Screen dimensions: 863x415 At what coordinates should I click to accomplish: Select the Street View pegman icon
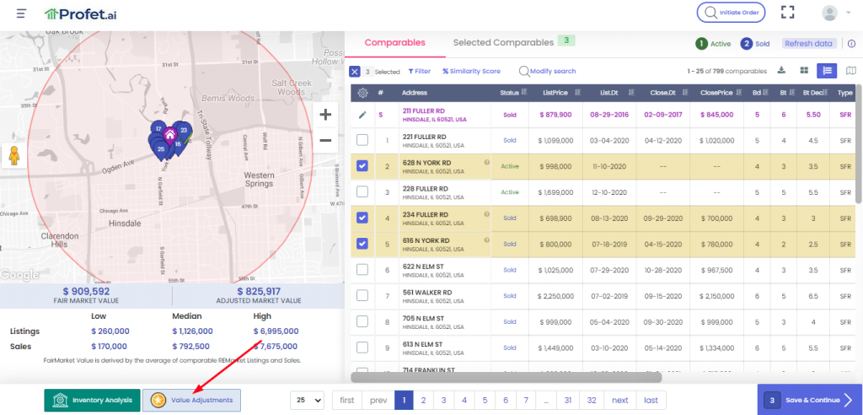tap(14, 155)
